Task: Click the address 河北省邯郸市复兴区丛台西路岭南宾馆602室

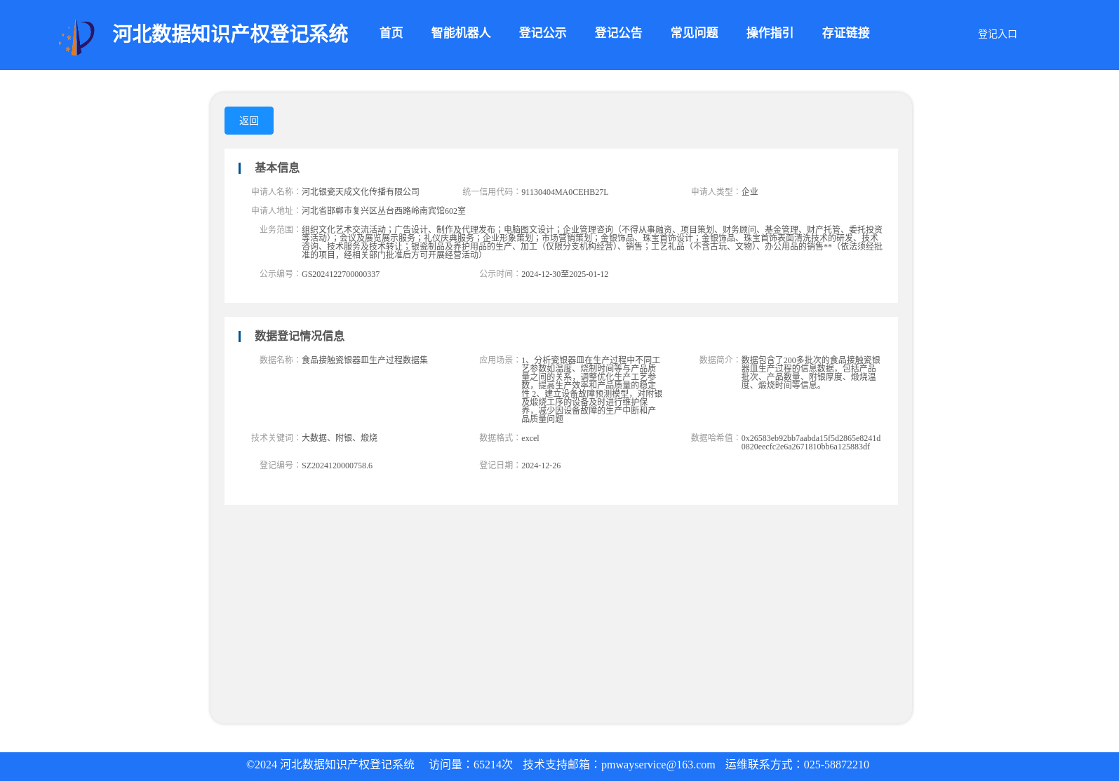Action: [384, 210]
